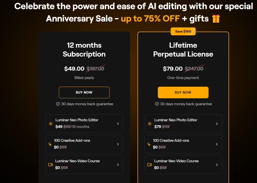Expand Lifetime Luminar Neo Video Course chevron

click(217, 164)
